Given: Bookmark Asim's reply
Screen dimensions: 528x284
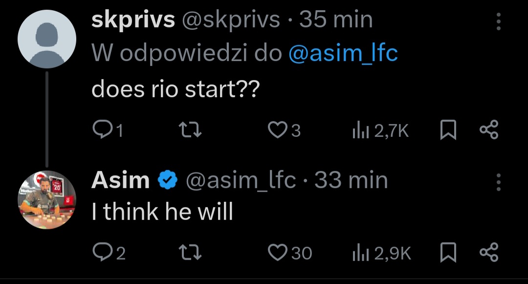Looking at the screenshot, I should [448, 252].
